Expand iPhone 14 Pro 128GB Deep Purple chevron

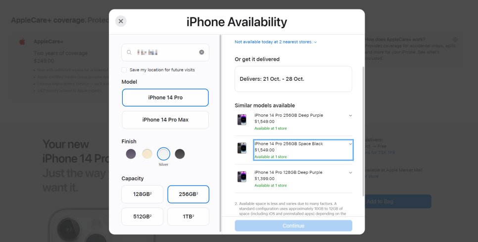(x=350, y=173)
